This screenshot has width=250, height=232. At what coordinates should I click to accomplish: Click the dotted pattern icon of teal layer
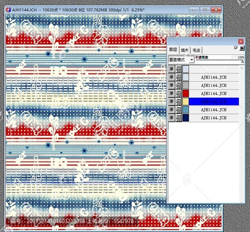coord(179,110)
